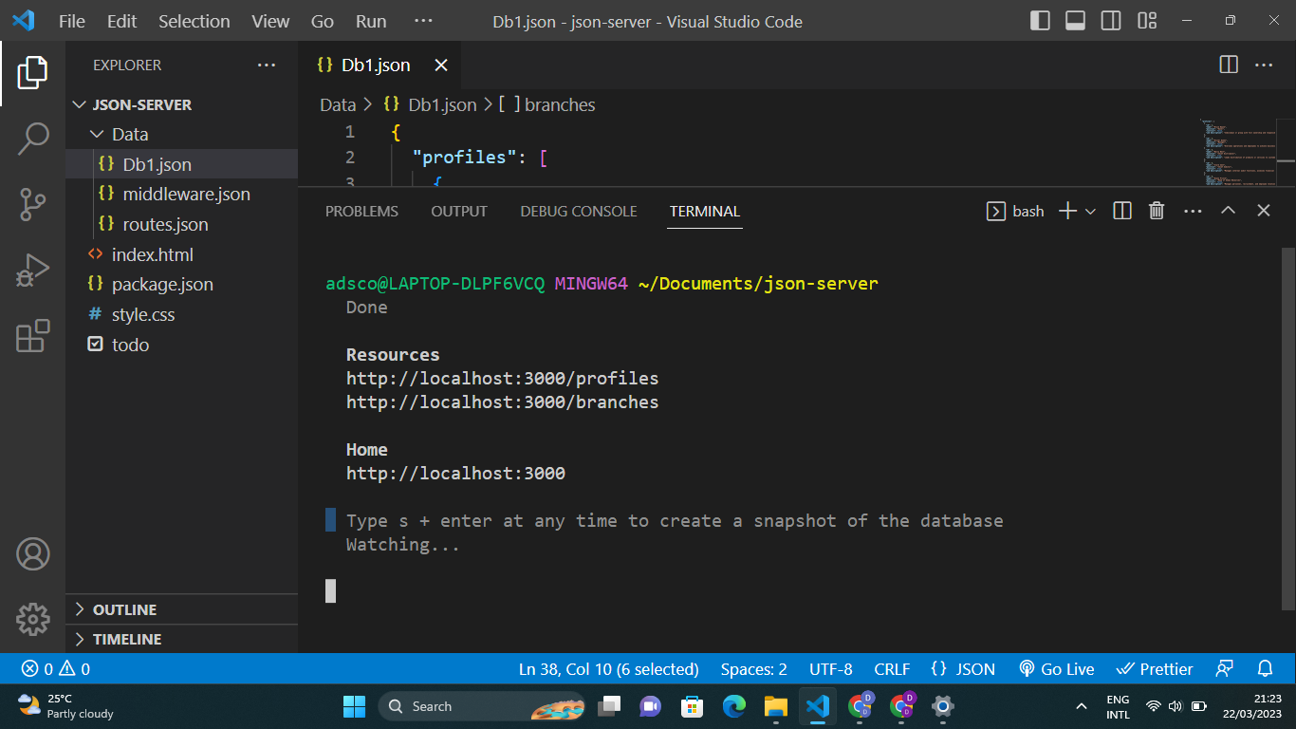Open the Manage gear icon
The width and height of the screenshot is (1296, 729).
(x=32, y=619)
